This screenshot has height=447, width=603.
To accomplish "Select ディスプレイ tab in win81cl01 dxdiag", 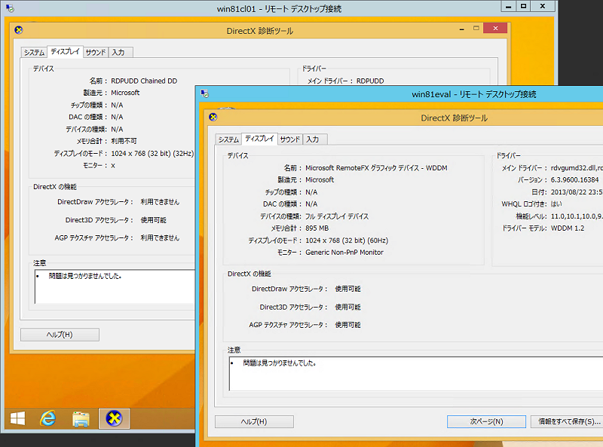I will click(65, 51).
